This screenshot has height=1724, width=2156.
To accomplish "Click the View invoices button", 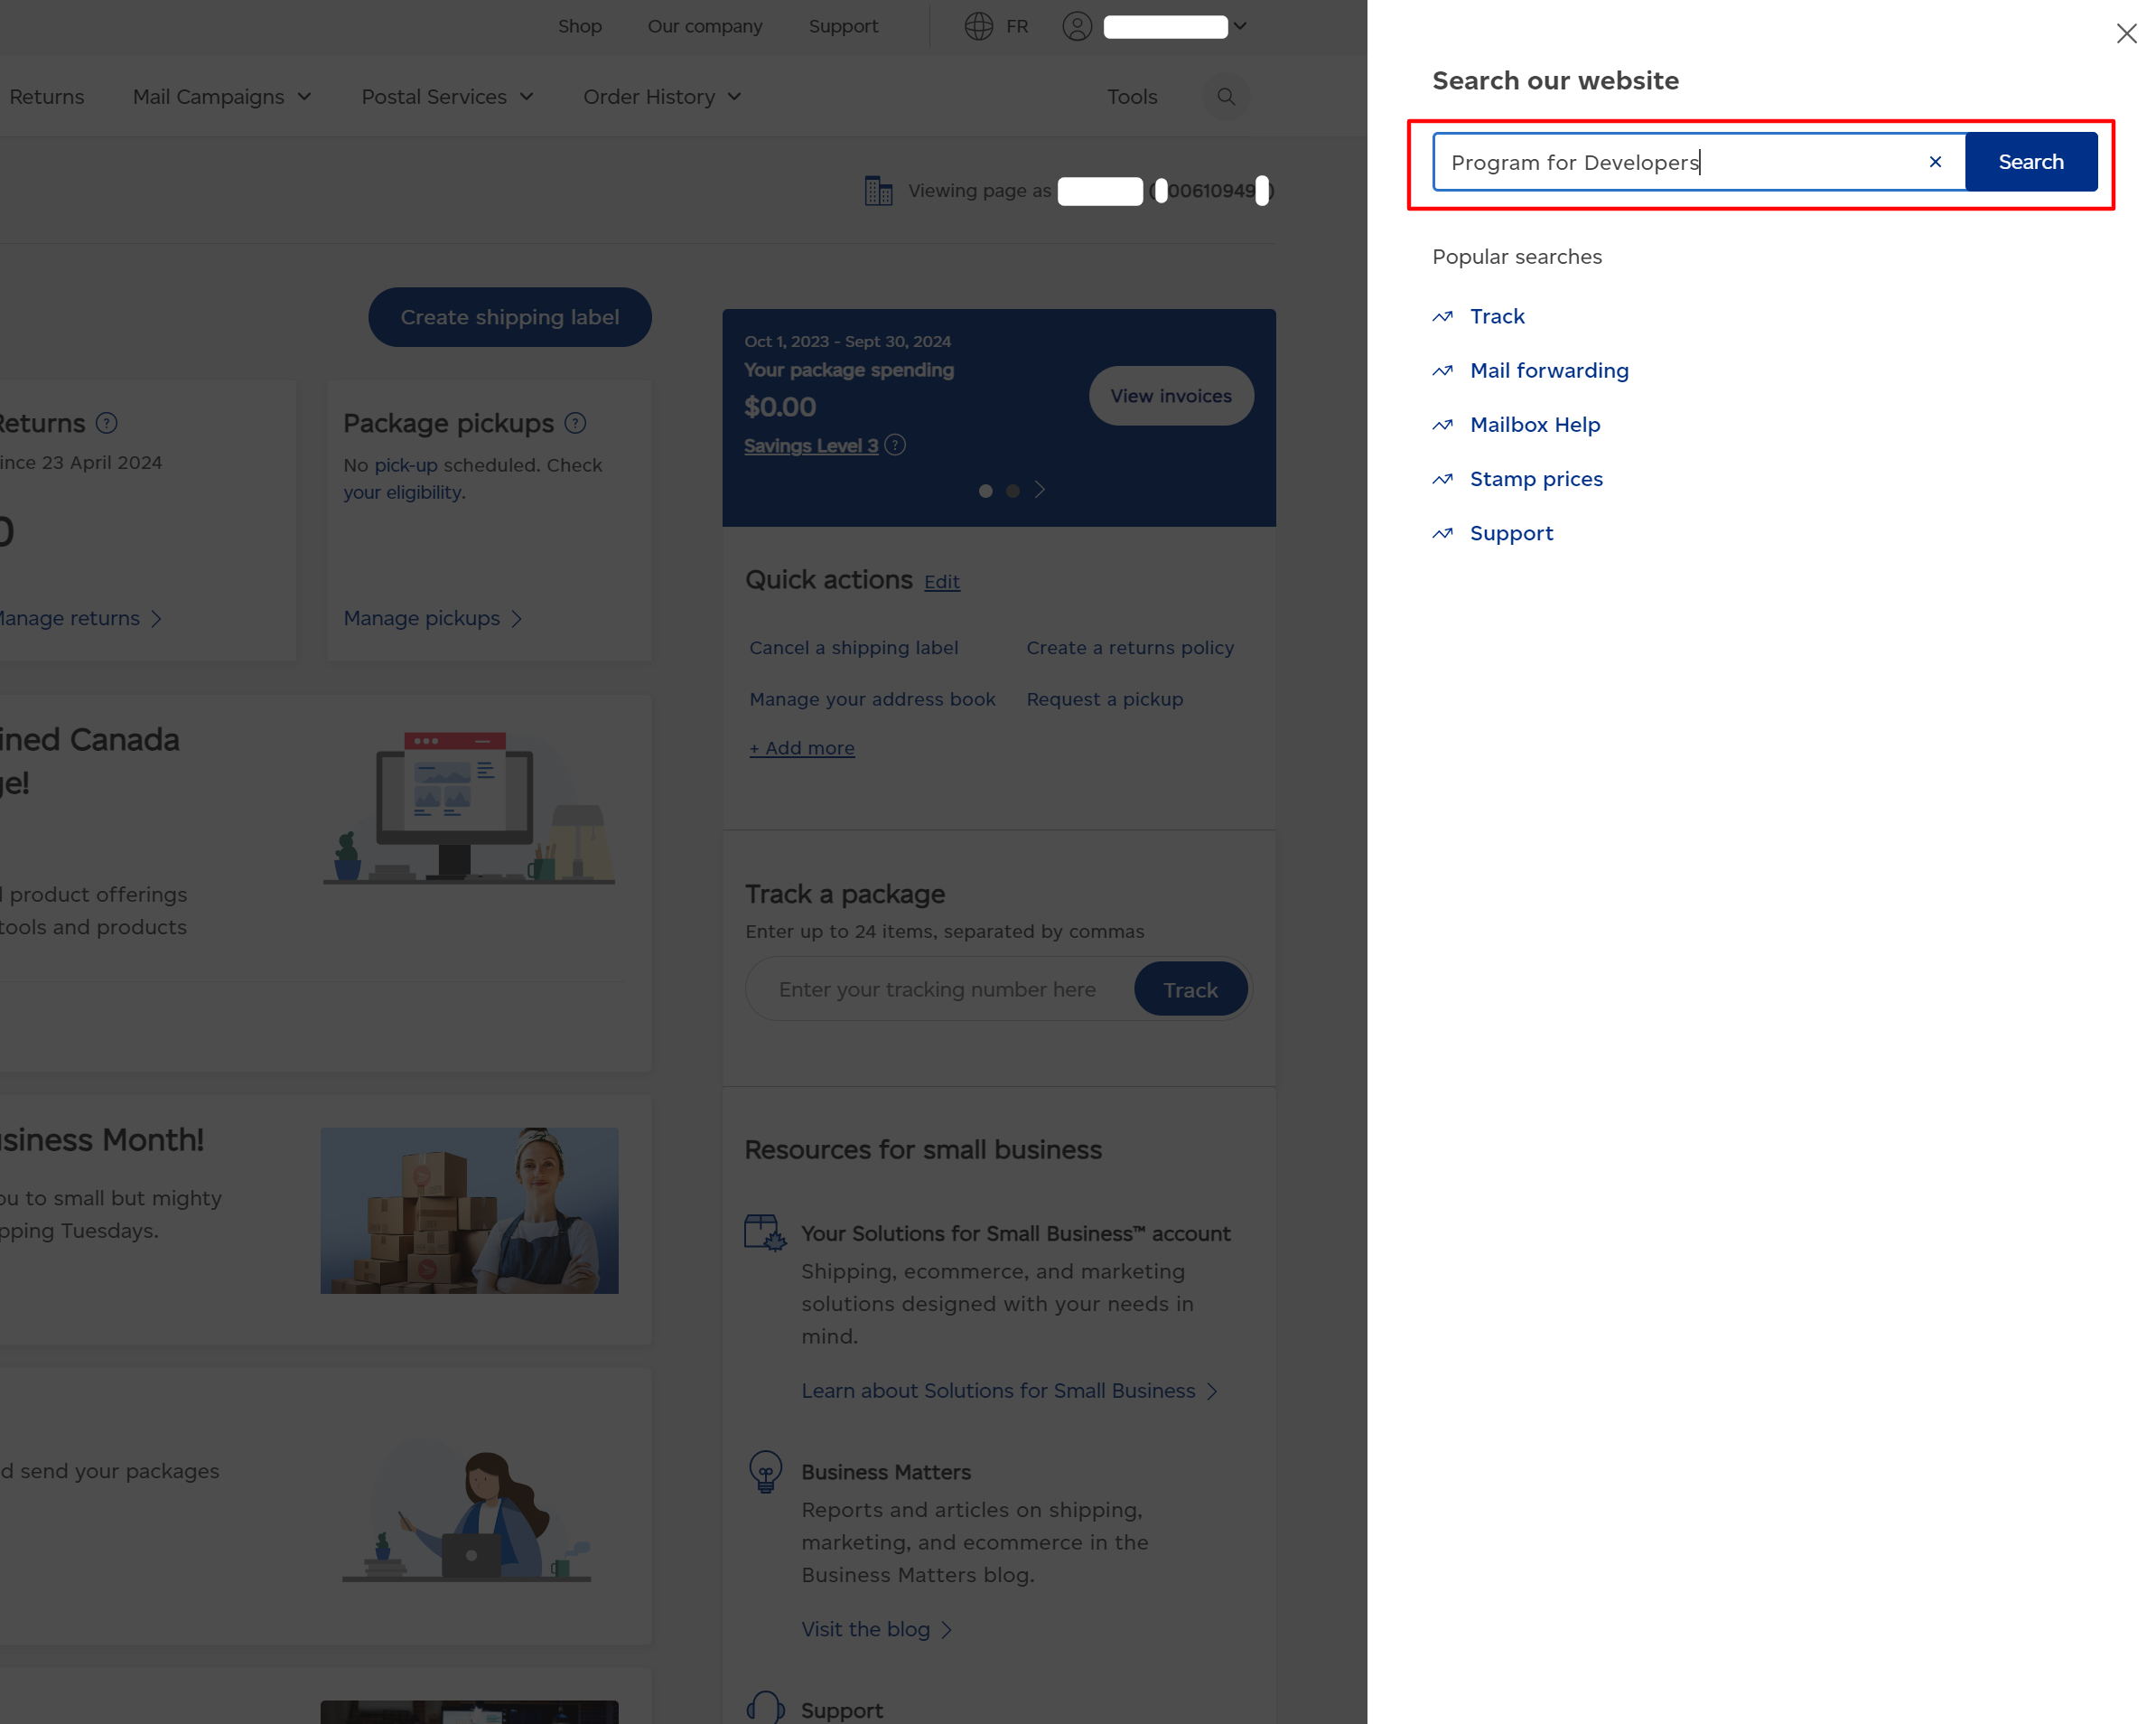I will pos(1170,395).
